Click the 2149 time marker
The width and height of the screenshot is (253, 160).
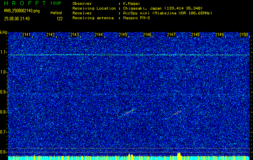coord(219,35)
